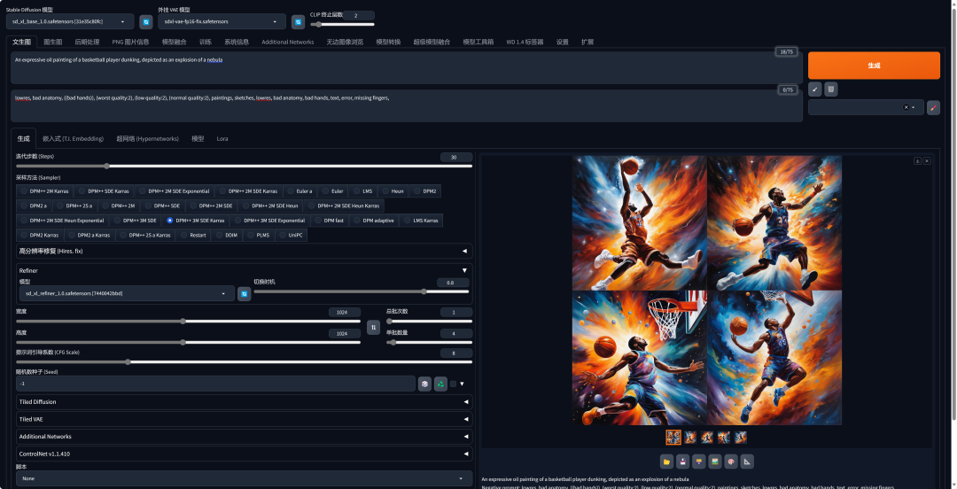This screenshot has height=489, width=957.
Task: Click the trash icon to clear prompt
Action: [830, 89]
